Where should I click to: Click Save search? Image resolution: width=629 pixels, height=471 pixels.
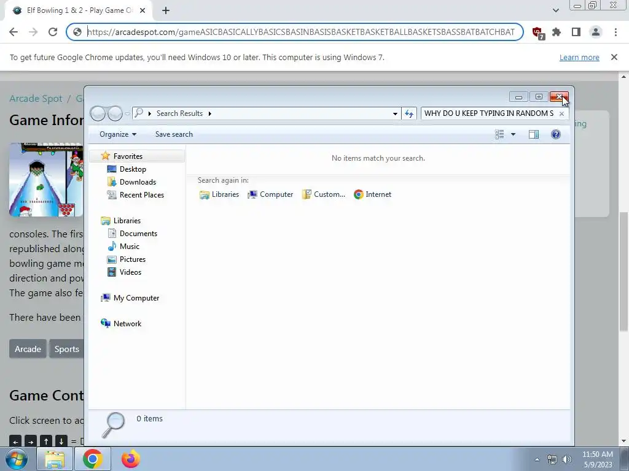tap(174, 134)
